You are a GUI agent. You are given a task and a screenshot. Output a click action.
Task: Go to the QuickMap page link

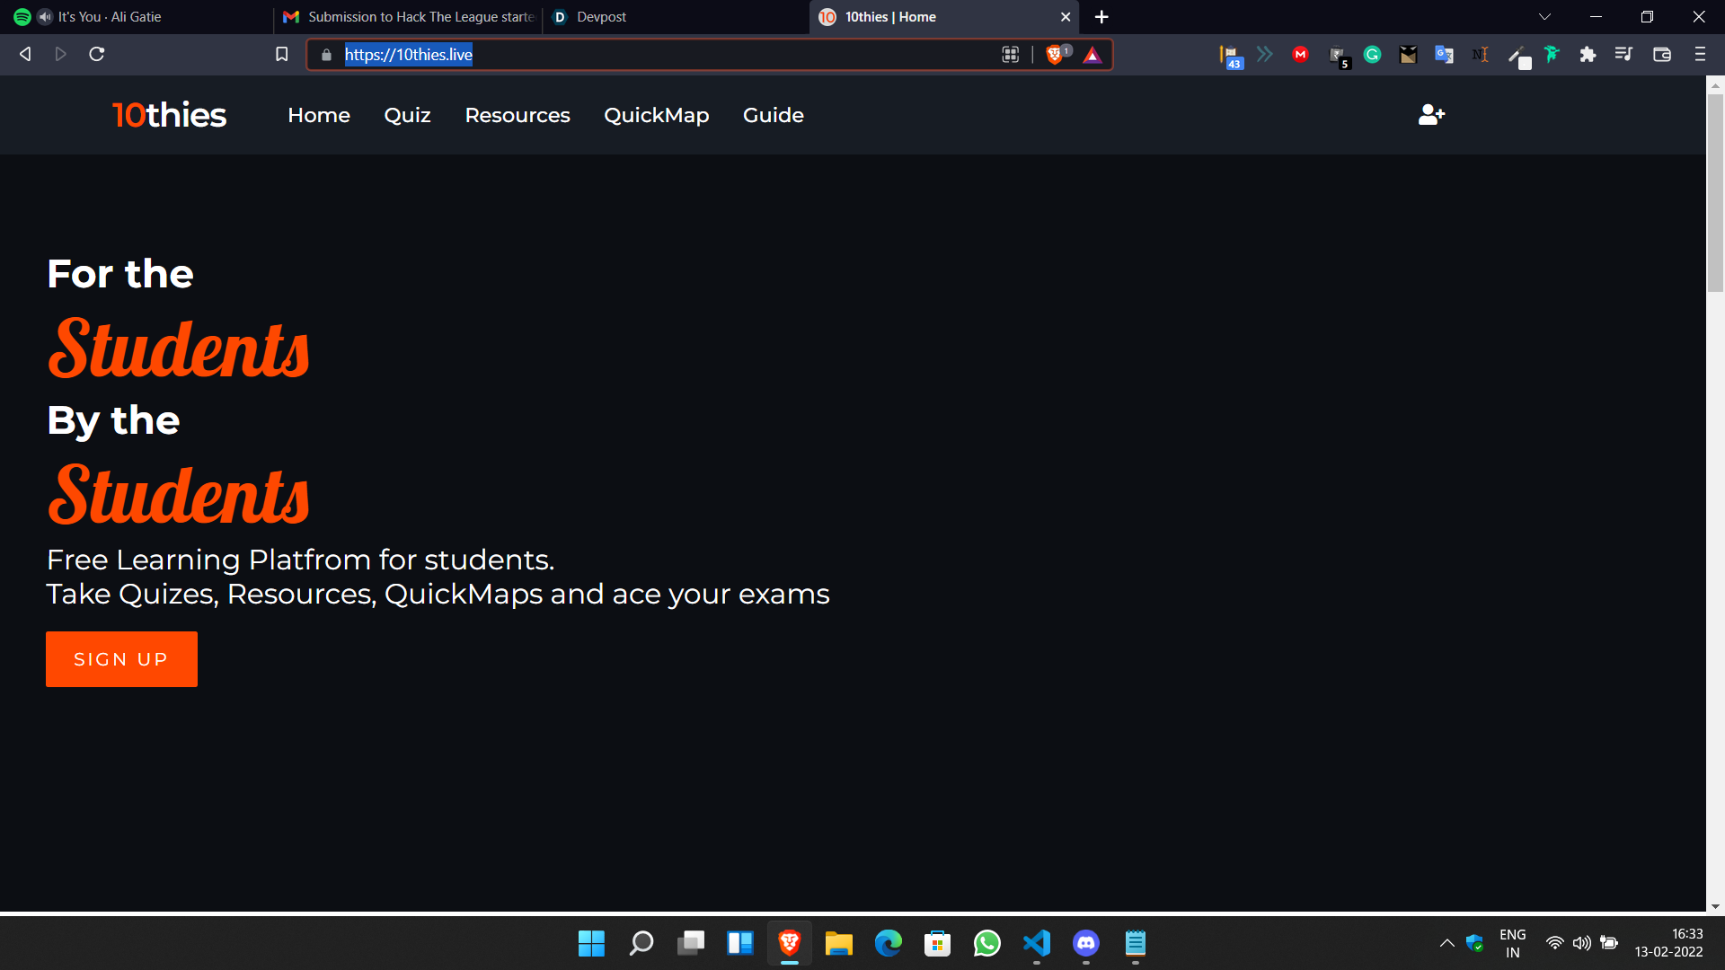pyautogui.click(x=656, y=115)
